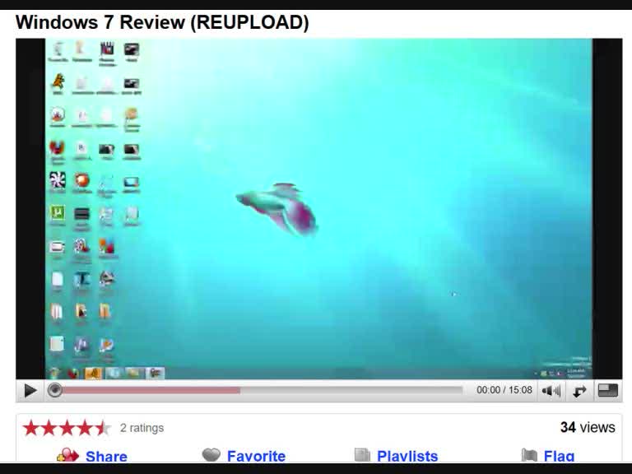The image size is (632, 474).
Task: Open the Share link
Action: (x=106, y=456)
